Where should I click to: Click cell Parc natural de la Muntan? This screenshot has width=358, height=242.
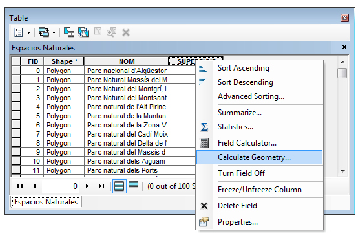[127, 116]
